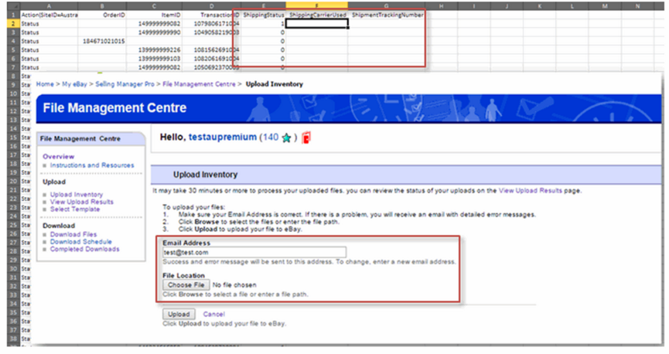Click the cell containing 184671021015
Image resolution: width=669 pixels, height=354 pixels.
pyautogui.click(x=102, y=41)
